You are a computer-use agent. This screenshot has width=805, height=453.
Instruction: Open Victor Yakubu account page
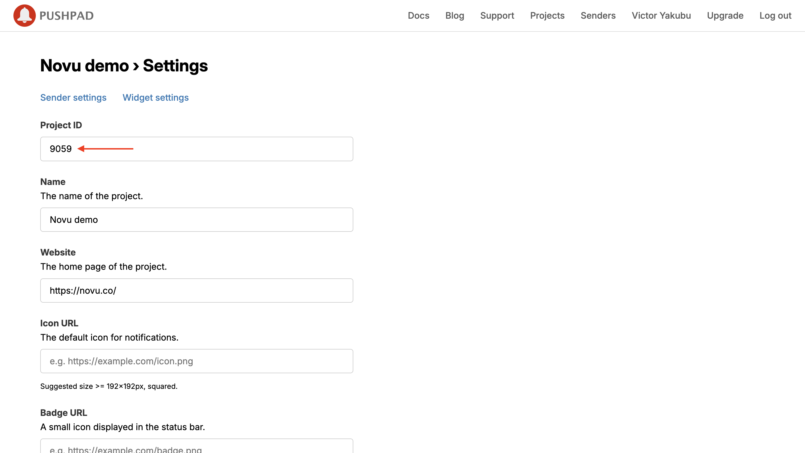pyautogui.click(x=661, y=16)
